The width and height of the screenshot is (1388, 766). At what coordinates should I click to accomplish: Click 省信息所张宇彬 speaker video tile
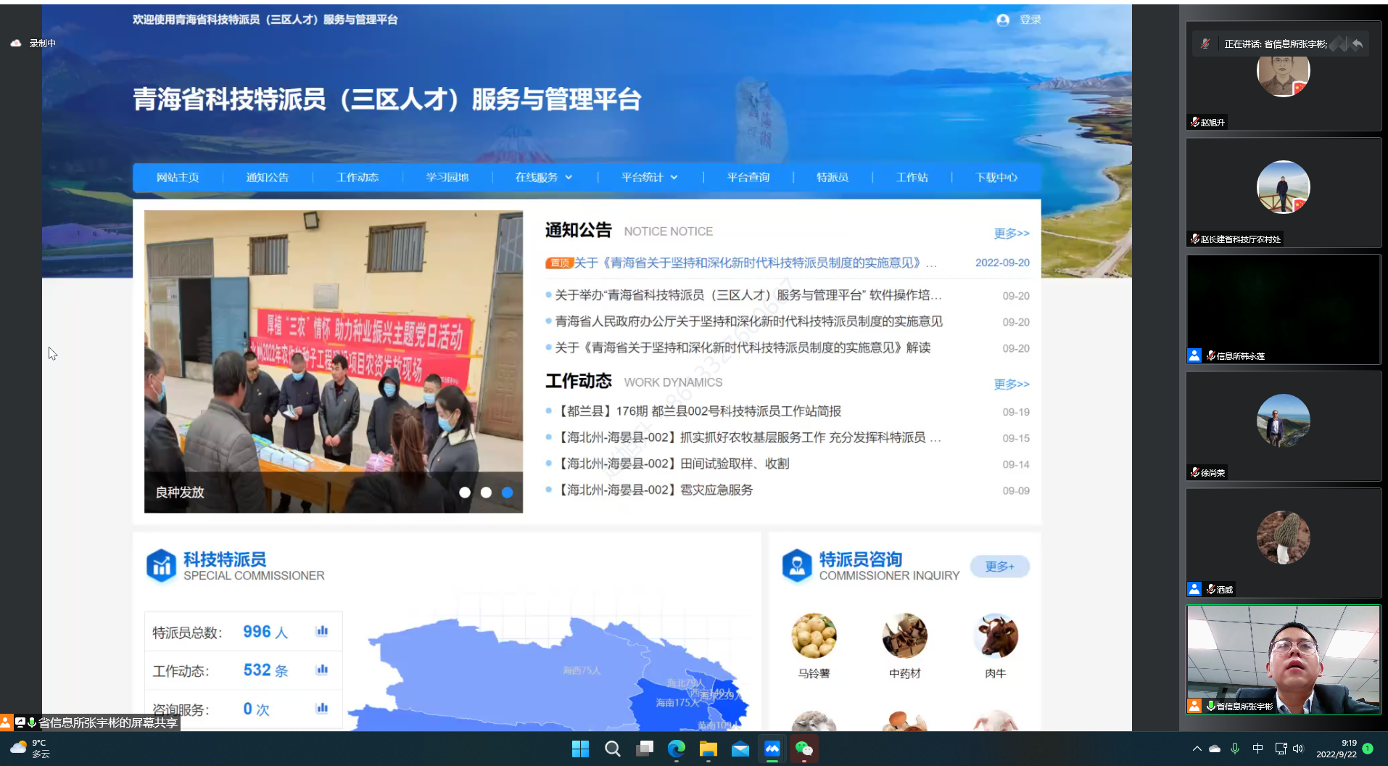coord(1283,660)
